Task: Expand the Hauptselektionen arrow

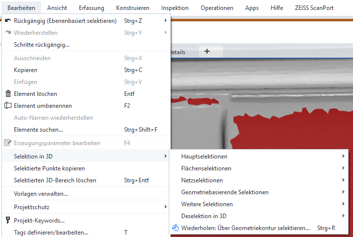Action: tap(343, 156)
